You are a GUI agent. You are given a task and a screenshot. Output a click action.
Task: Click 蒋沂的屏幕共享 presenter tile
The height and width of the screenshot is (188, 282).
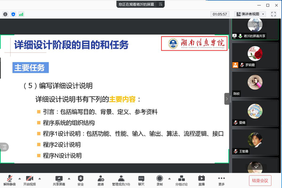[x=255, y=29]
